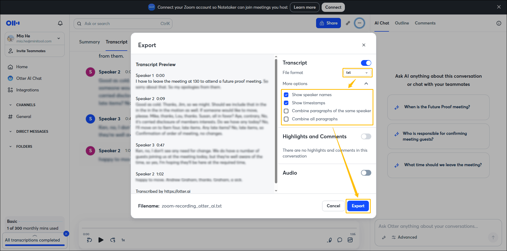507x251 pixels.
Task: Collapse the More options section
Action: point(366,83)
